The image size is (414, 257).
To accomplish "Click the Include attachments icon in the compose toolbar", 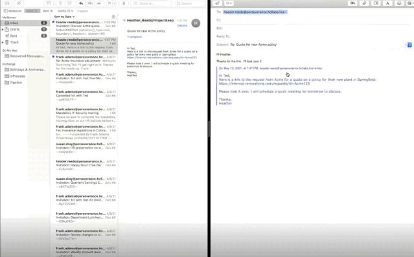I will click(x=376, y=3).
